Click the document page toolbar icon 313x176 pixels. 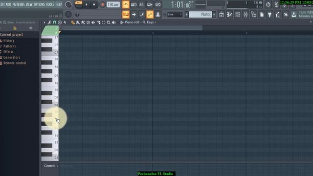[262, 14]
